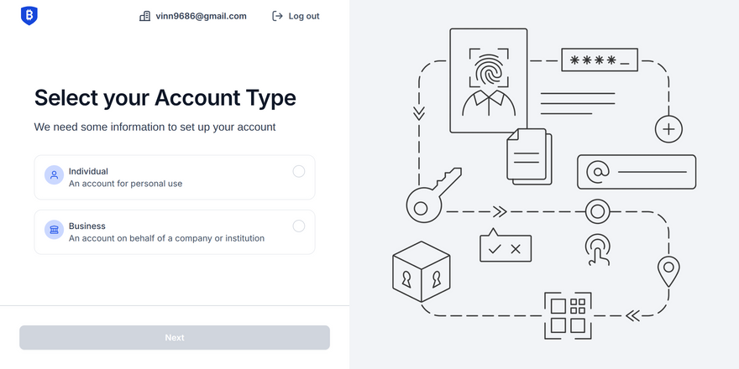Viewport: 739px width, 369px height.
Task: Click the blue Bitcoin shield logo
Action: click(x=29, y=16)
